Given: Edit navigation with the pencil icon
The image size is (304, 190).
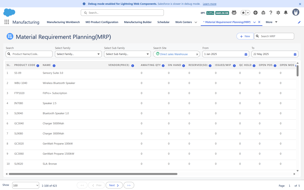Looking at the screenshot, I should pos(299,22).
